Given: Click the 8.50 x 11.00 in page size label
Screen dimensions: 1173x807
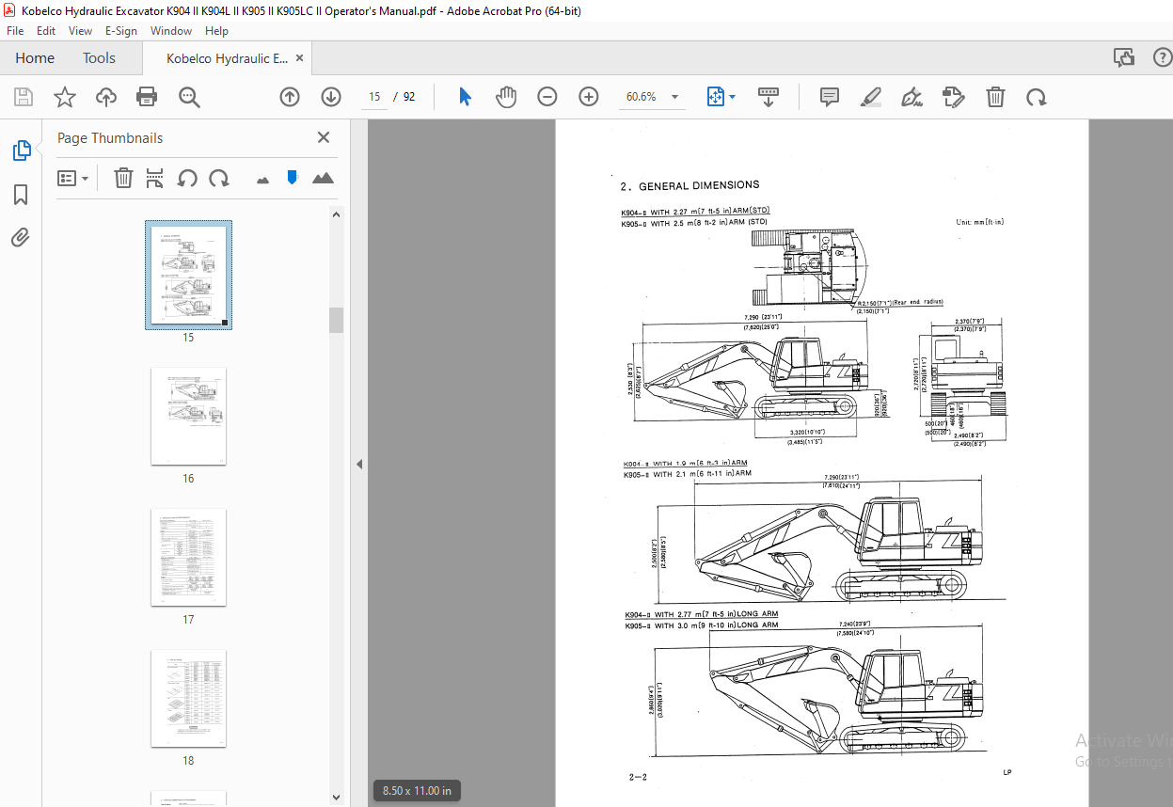Looking at the screenshot, I should coord(417,791).
